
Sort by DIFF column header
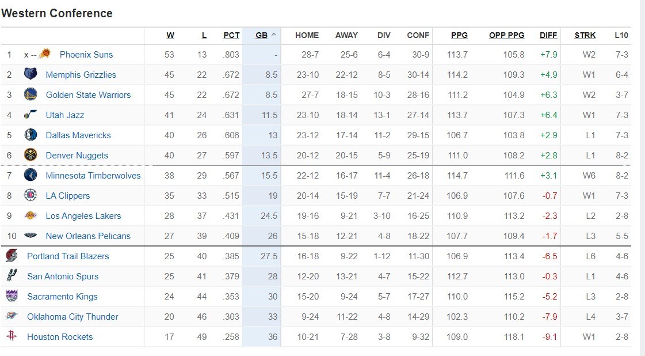548,35
